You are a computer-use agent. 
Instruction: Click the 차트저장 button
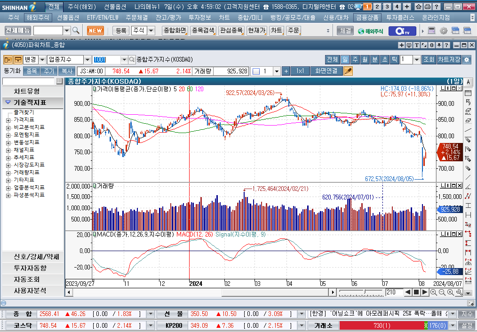449,60
